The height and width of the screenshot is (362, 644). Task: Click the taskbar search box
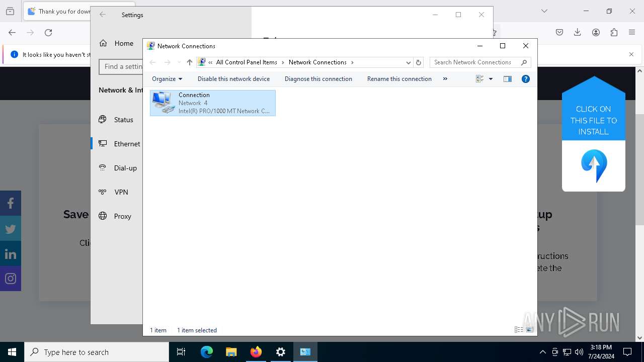coord(97,352)
